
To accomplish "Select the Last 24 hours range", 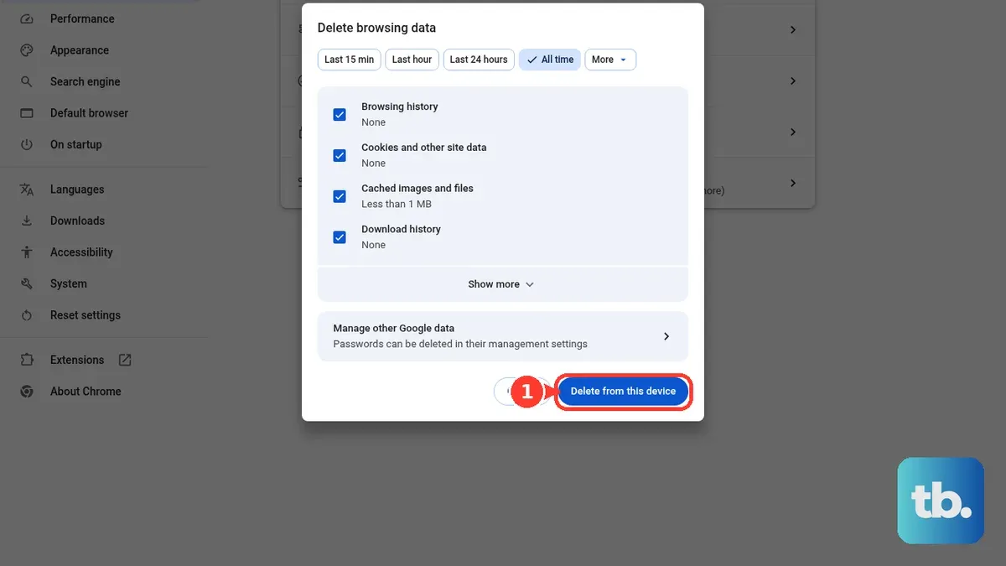I will tap(479, 60).
